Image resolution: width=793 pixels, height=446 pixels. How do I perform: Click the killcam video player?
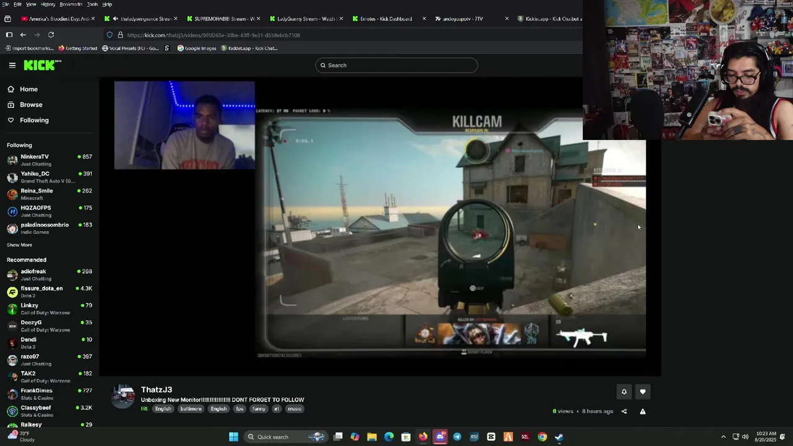tap(380, 226)
